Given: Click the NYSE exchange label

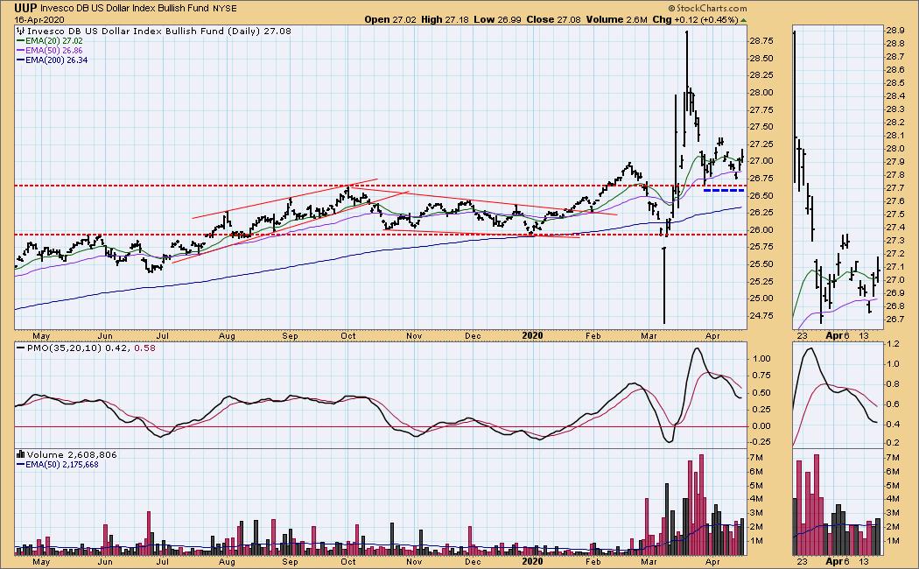Looking at the screenshot, I should pyautogui.click(x=227, y=9).
